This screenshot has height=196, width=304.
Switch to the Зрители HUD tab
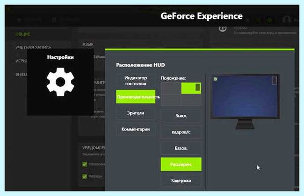pyautogui.click(x=135, y=113)
